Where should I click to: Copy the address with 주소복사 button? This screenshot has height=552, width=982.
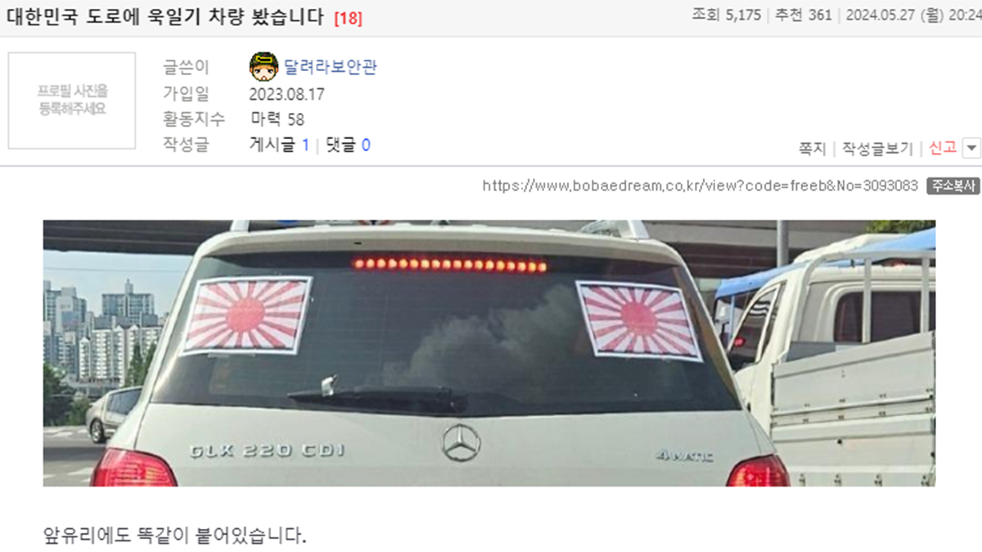coord(953,186)
